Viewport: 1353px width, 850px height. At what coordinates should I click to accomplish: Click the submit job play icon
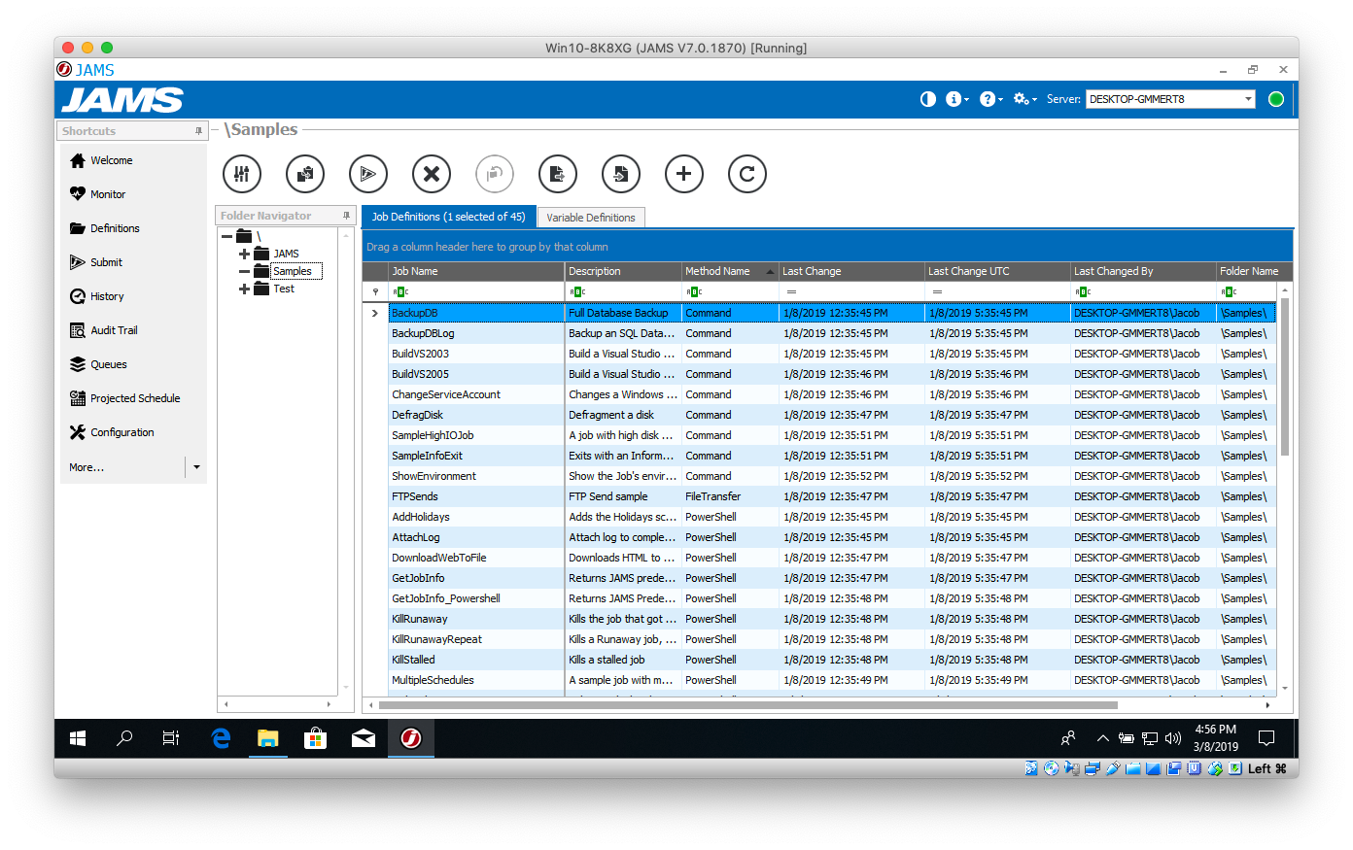point(368,174)
